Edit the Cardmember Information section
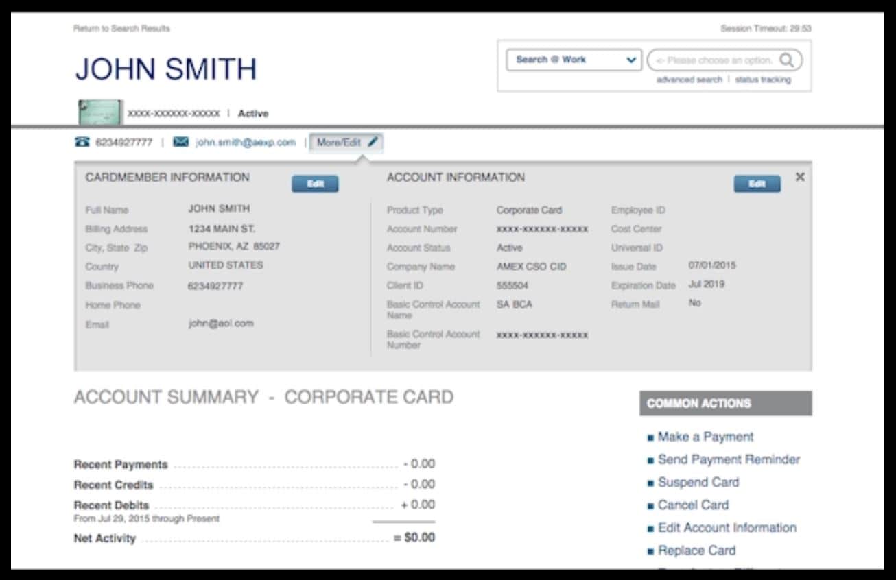This screenshot has height=580, width=896. [x=314, y=184]
